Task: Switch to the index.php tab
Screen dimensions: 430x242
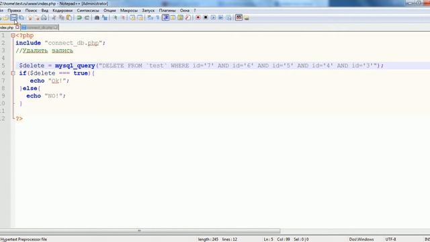Action: [7, 28]
